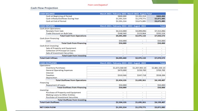Image resolution: width=198 pixels, height=111 pixels.
Task: Select the $7,020,572 operations grand total
Action: tap(160, 36)
